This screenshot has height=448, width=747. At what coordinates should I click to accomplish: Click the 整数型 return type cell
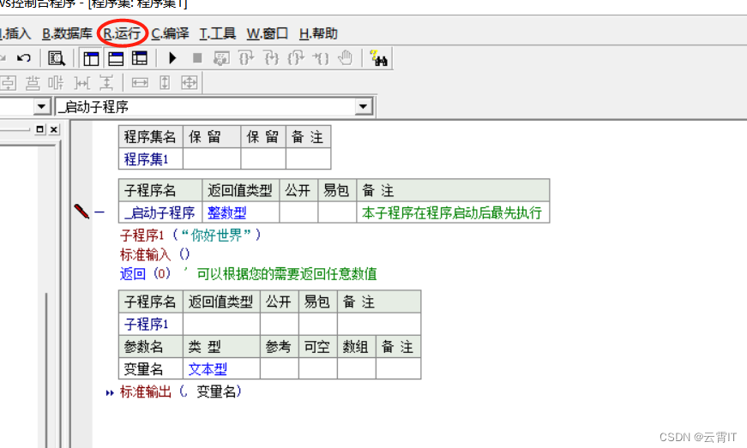(x=241, y=212)
